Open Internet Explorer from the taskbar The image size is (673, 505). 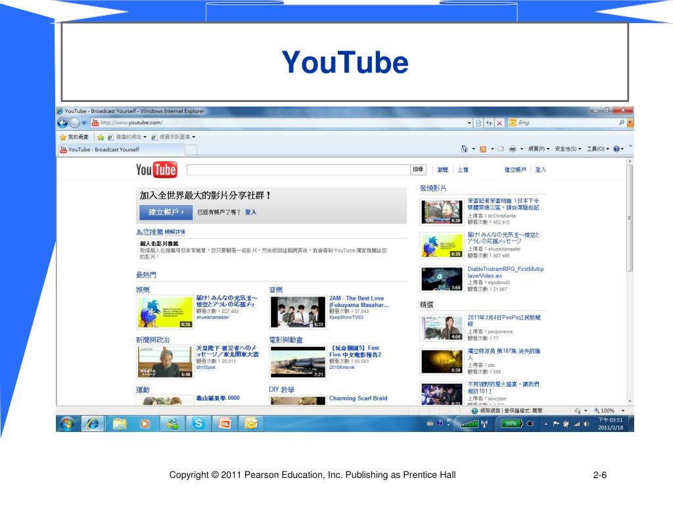click(x=92, y=424)
